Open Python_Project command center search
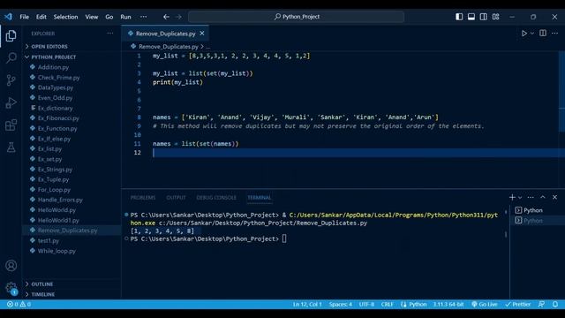The width and height of the screenshot is (565, 318). (297, 17)
